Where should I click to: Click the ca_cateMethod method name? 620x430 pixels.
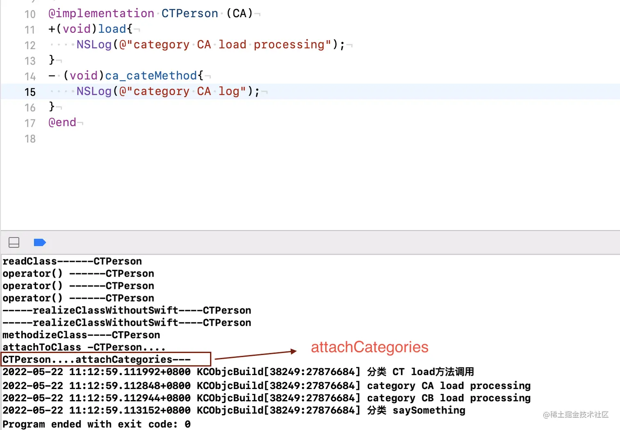pyautogui.click(x=151, y=76)
